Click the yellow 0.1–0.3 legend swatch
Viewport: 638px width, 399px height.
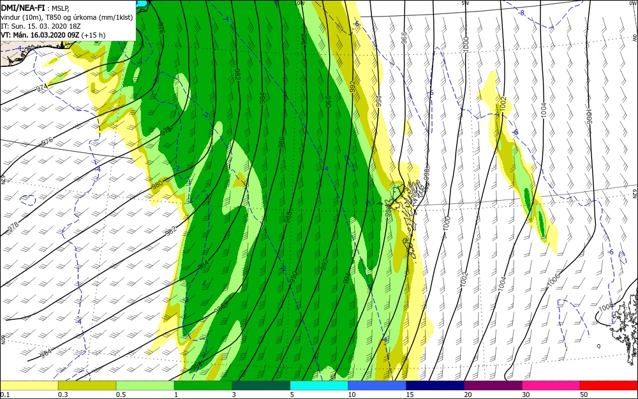pos(29,386)
